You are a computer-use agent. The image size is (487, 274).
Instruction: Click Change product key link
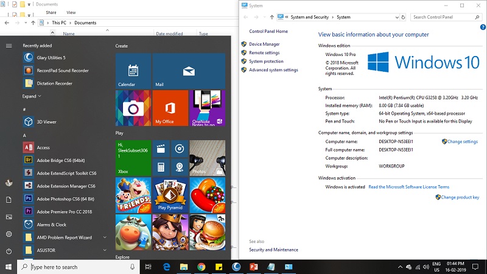(460, 197)
